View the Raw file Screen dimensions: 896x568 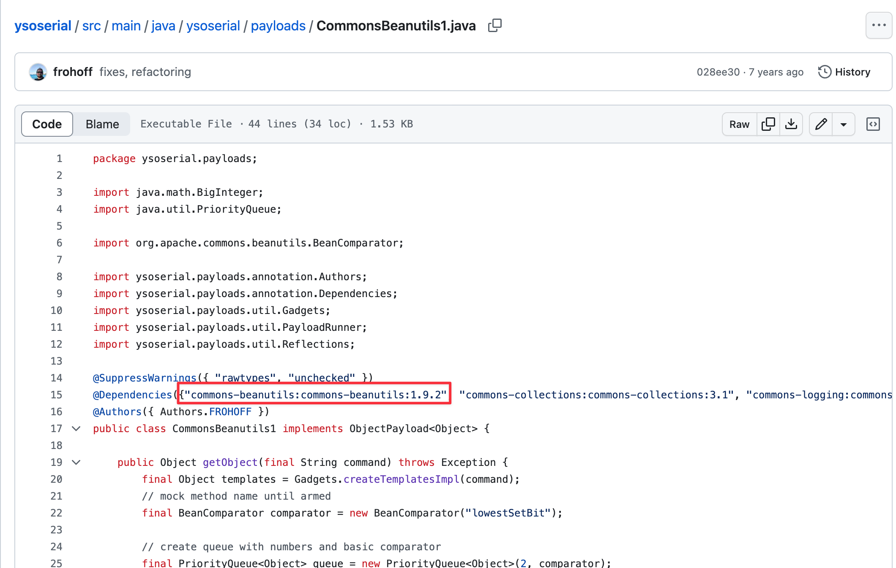point(739,124)
